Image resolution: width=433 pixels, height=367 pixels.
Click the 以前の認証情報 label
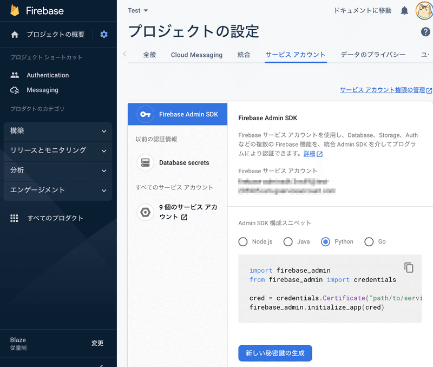[x=156, y=139]
